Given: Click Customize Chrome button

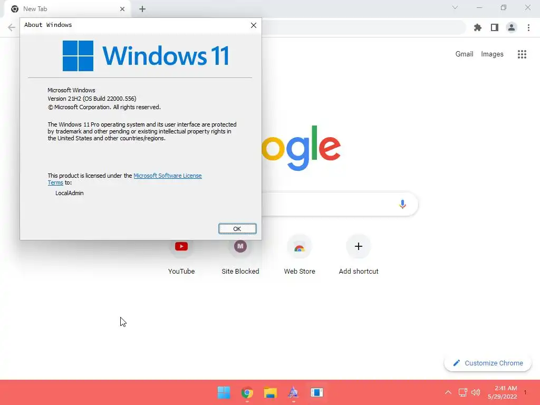Looking at the screenshot, I should coord(488,363).
